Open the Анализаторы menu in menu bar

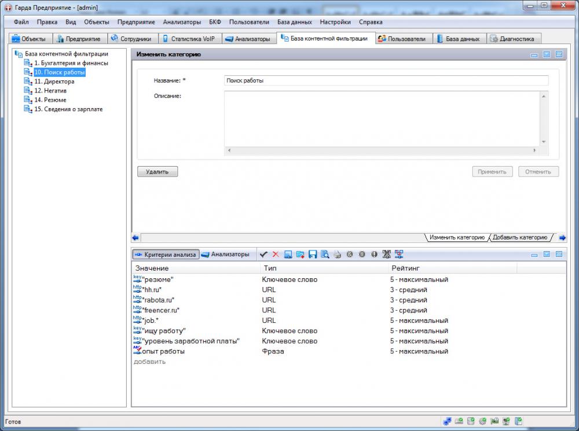tap(182, 22)
